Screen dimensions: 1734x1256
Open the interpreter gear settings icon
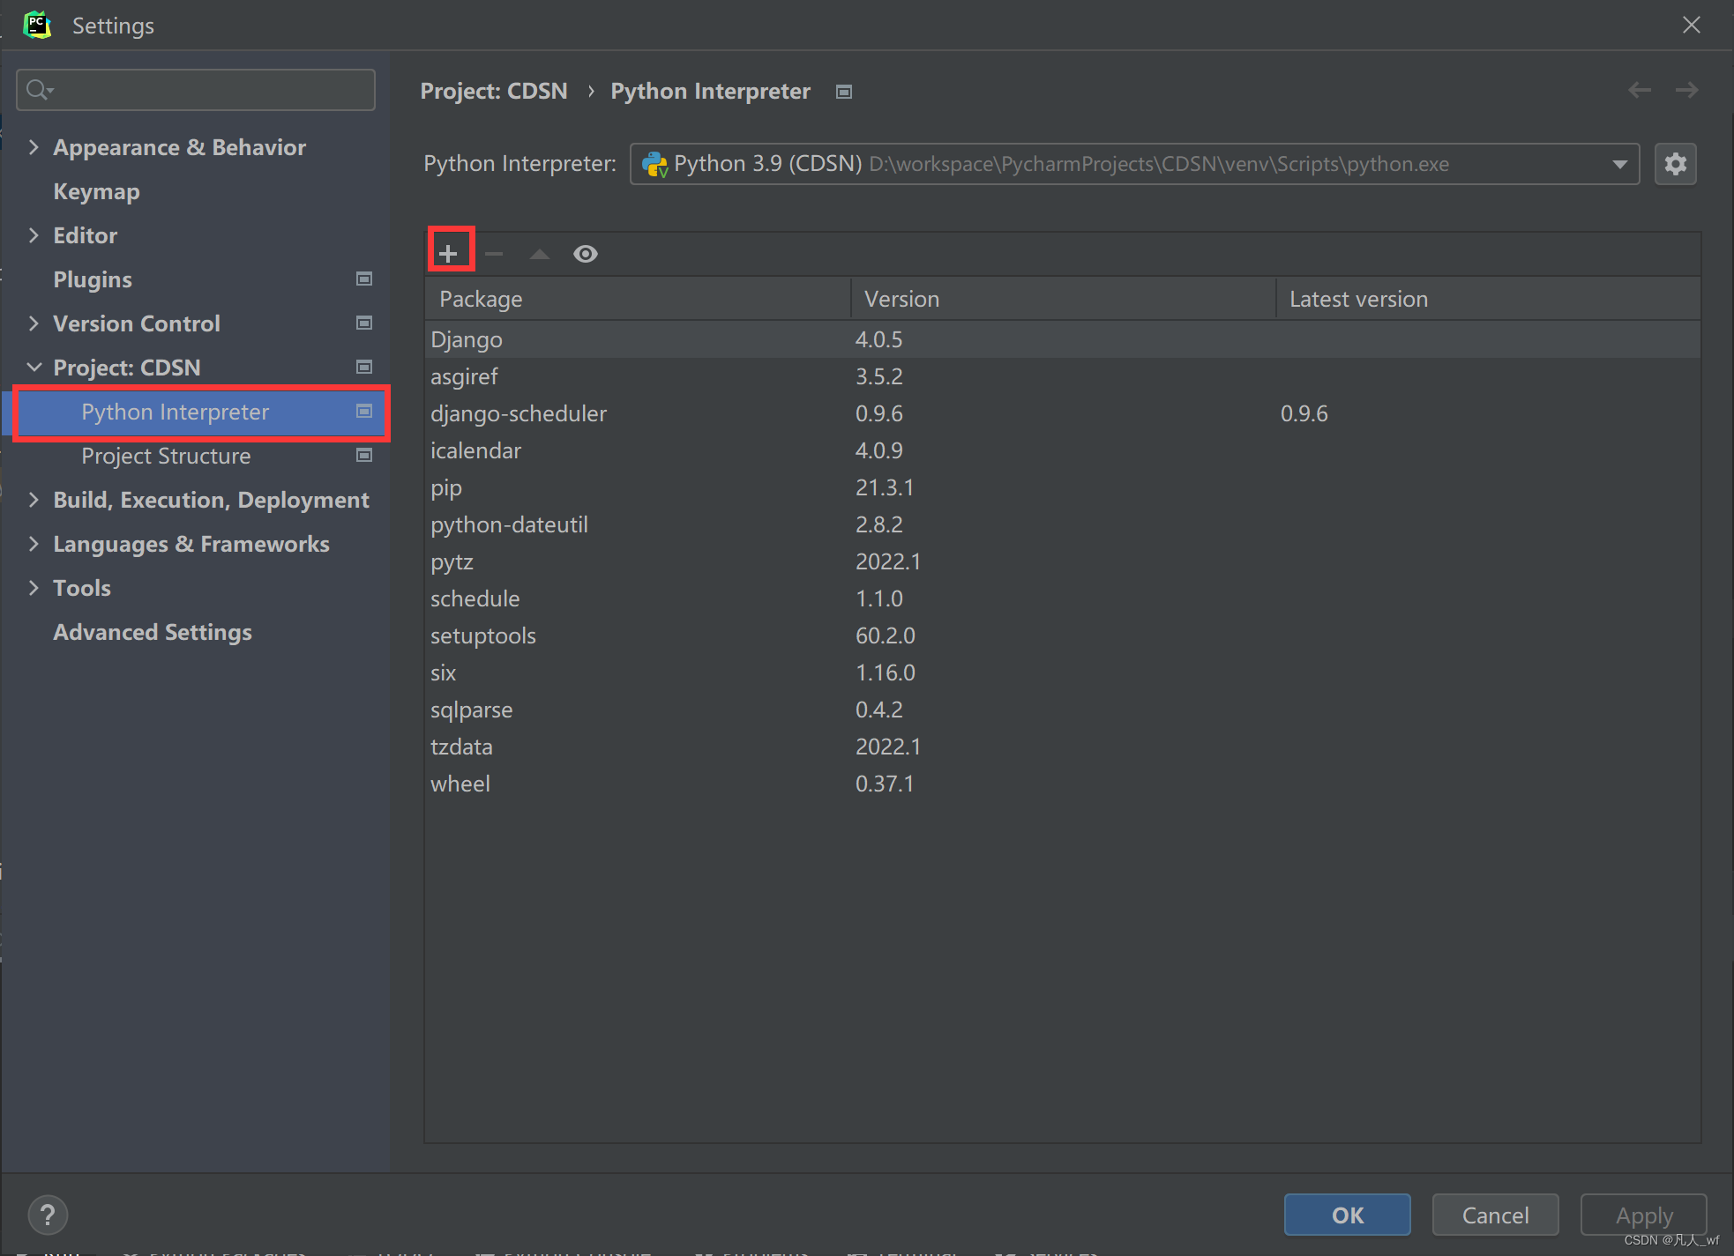pos(1675,164)
